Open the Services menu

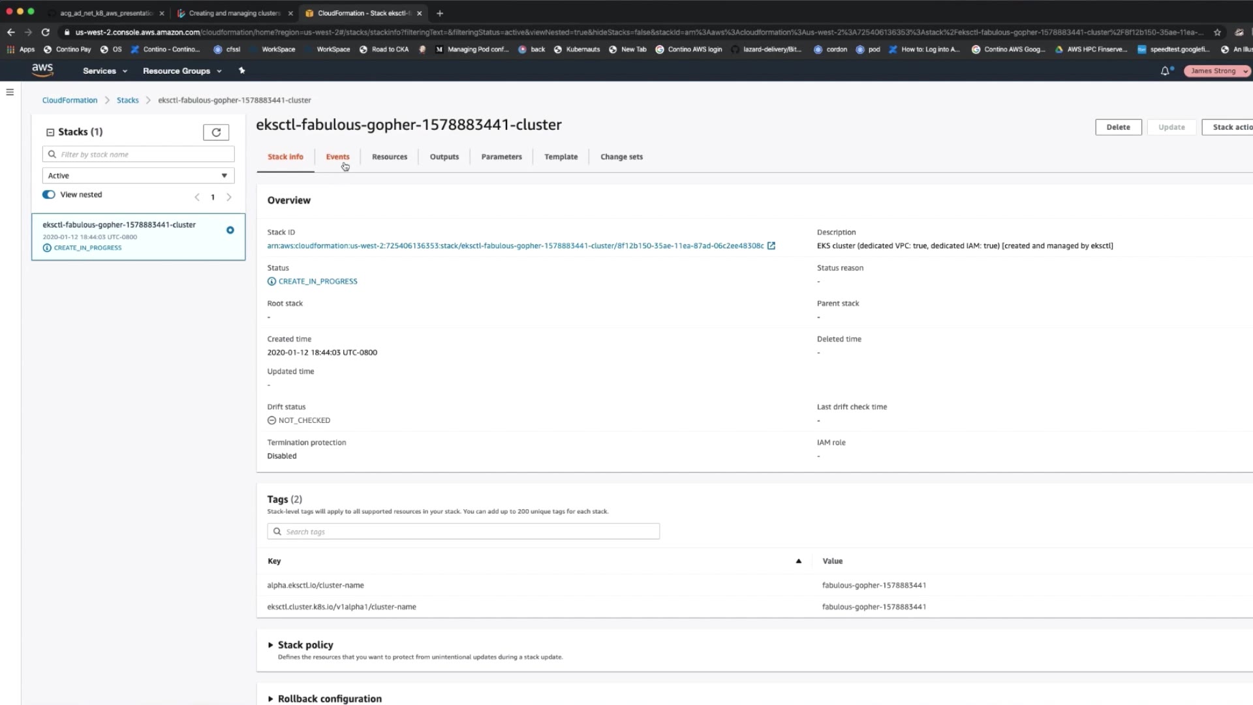(104, 70)
